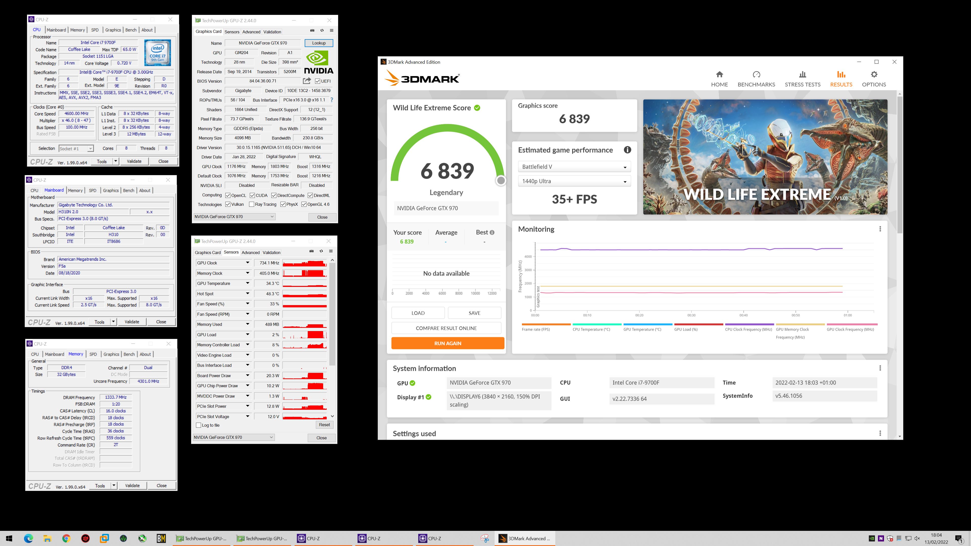The image size is (971, 546).
Task: Open File Explorer from the taskbar
Action: tap(48, 538)
